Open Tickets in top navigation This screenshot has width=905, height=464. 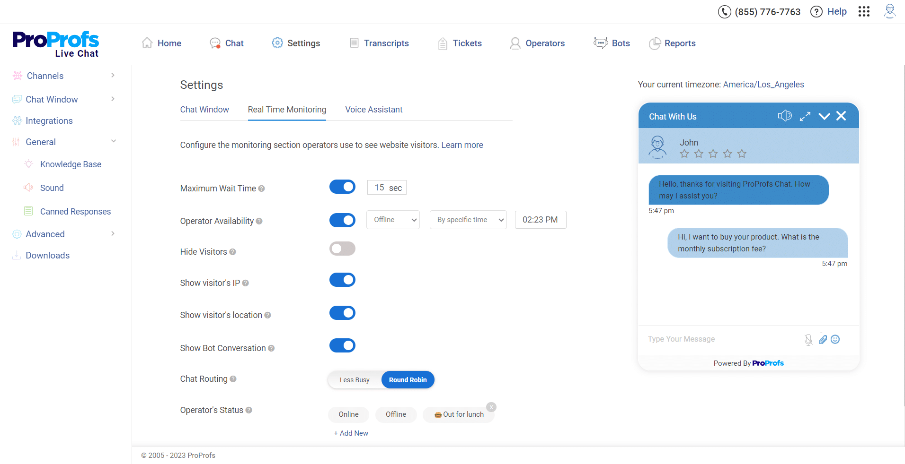click(460, 43)
